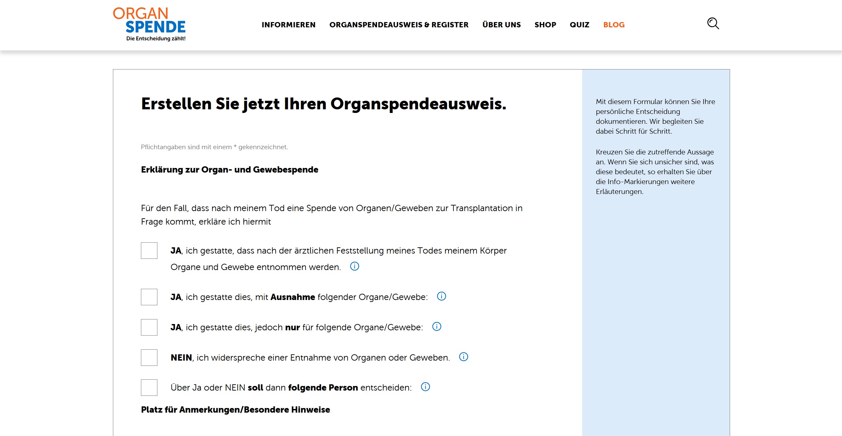The height and width of the screenshot is (436, 842).
Task: Open the Quiz page
Action: pyautogui.click(x=579, y=25)
